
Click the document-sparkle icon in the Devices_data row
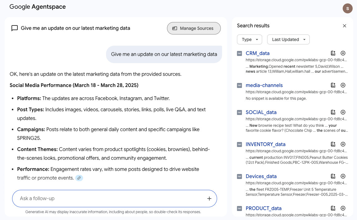point(333,176)
